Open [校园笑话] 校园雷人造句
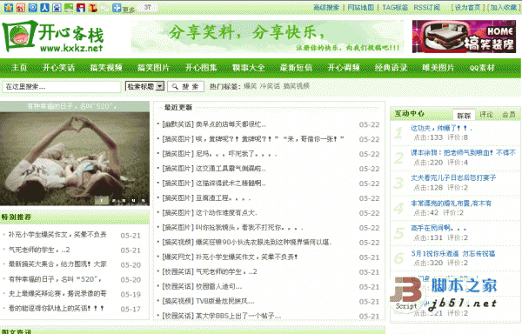This screenshot has height=334, width=522. [202, 286]
